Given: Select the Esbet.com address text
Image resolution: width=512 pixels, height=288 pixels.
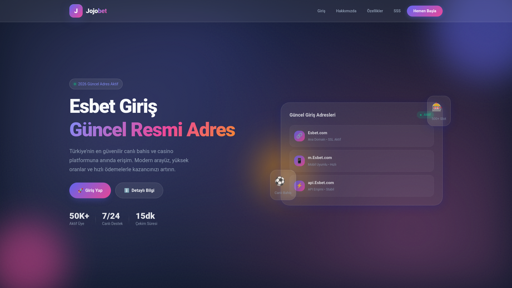Looking at the screenshot, I should click(x=318, y=133).
